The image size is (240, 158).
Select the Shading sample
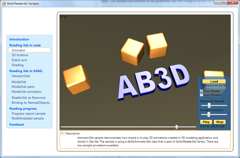coord(18,65)
